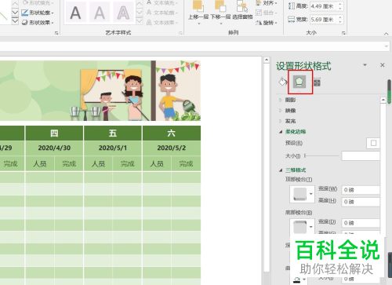Image resolution: width=392 pixels, height=285 pixels.
Task: Click the Shape Fill (形状填充) icon
Action: [24, 2]
